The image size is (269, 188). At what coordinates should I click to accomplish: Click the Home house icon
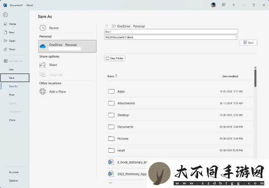[5, 24]
